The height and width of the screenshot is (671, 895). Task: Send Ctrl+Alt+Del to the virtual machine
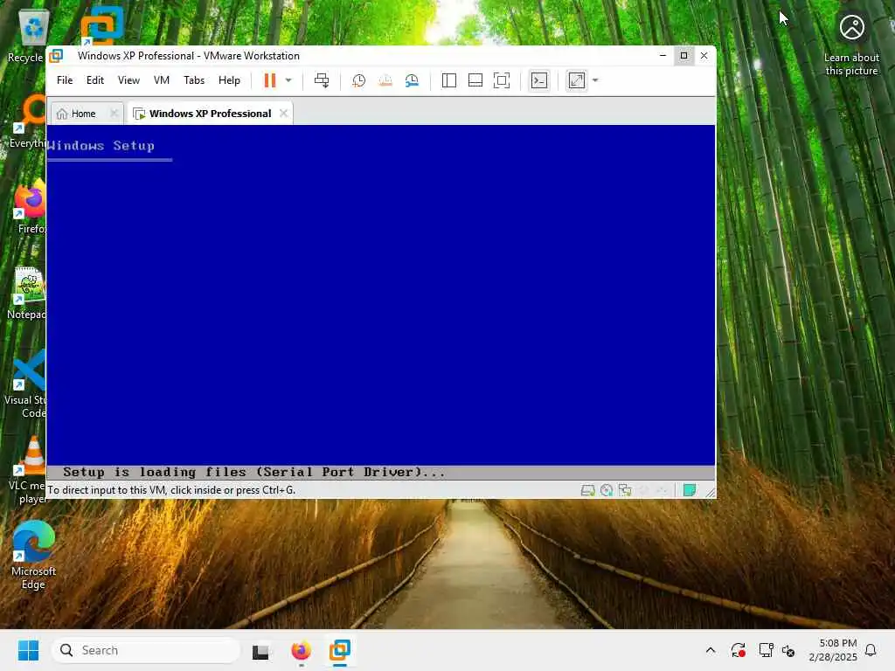322,80
